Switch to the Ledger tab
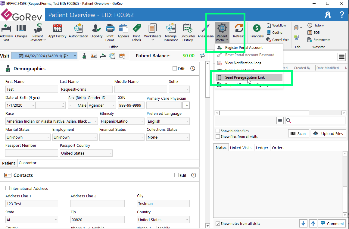The height and width of the screenshot is (229, 349). pos(262,148)
